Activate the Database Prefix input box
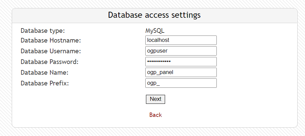 (x=181, y=83)
